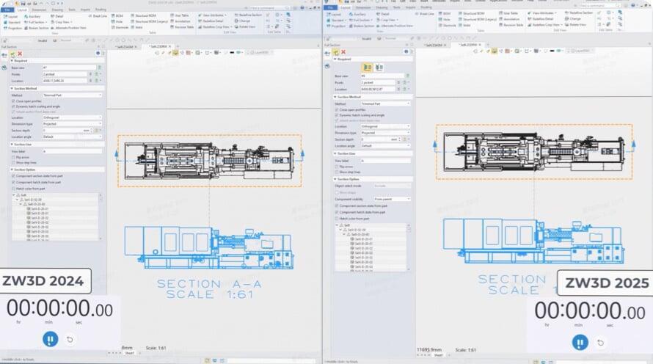Image resolution: width=653 pixels, height=364 pixels.
Task: Enable Hatch color from part in ZW3D 2024
Action: coord(14,189)
